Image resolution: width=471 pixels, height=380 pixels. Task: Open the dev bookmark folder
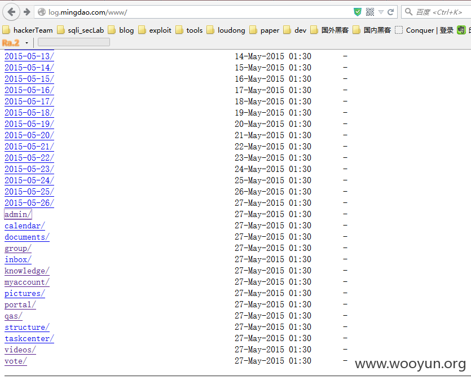pyautogui.click(x=295, y=30)
